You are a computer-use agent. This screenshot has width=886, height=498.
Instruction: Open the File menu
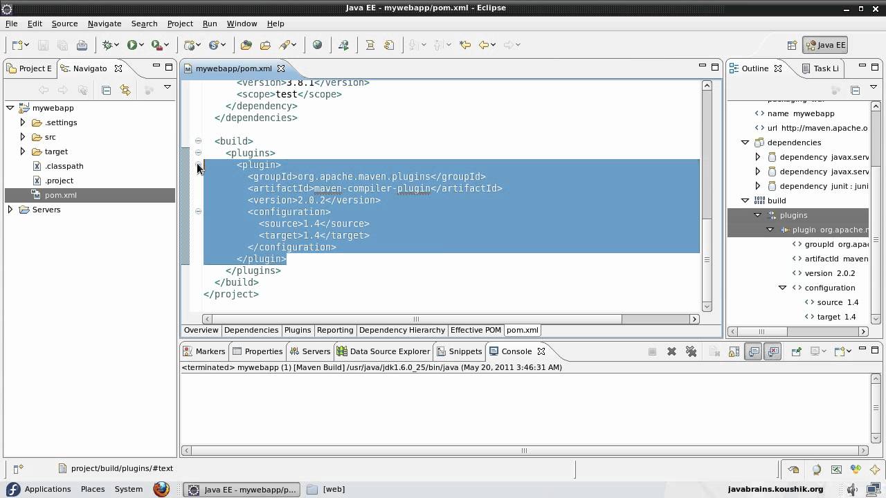pos(12,24)
